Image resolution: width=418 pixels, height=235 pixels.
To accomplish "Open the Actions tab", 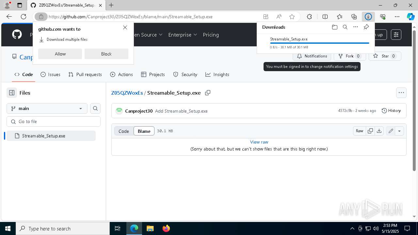I will 121,74.
